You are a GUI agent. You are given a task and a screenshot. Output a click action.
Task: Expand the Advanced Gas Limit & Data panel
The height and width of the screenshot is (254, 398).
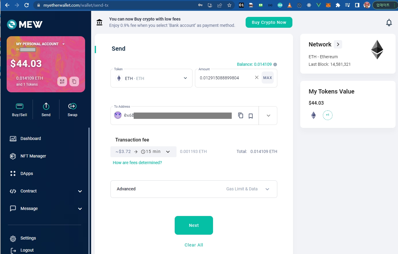[x=194, y=189]
